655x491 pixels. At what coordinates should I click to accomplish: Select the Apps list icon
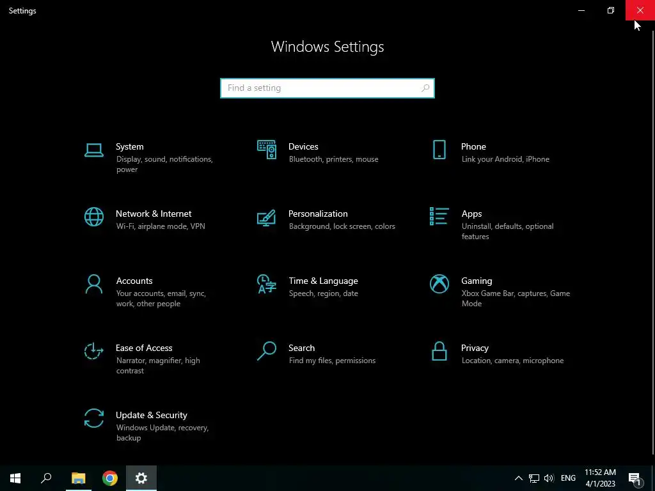pos(439,216)
